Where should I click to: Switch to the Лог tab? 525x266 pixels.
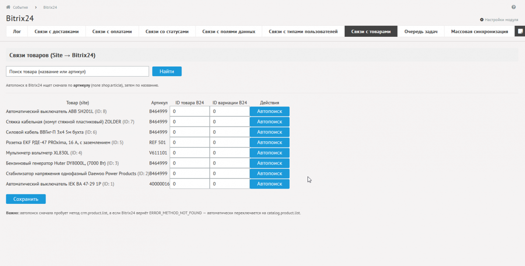(17, 31)
